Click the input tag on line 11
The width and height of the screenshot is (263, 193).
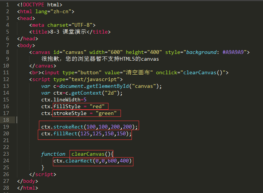52,73
